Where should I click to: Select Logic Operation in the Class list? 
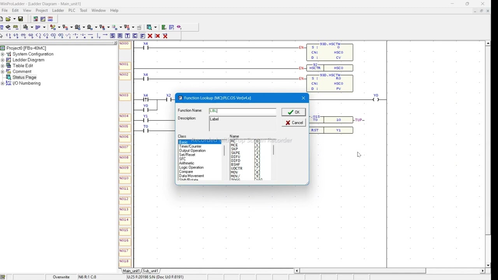(191, 168)
